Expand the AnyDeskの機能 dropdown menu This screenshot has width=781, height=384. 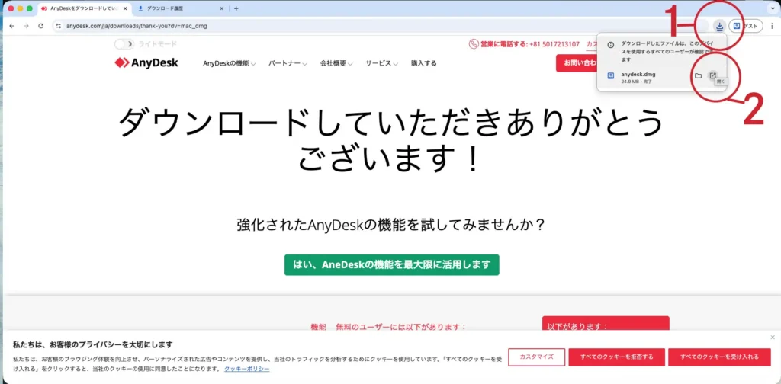pyautogui.click(x=229, y=63)
